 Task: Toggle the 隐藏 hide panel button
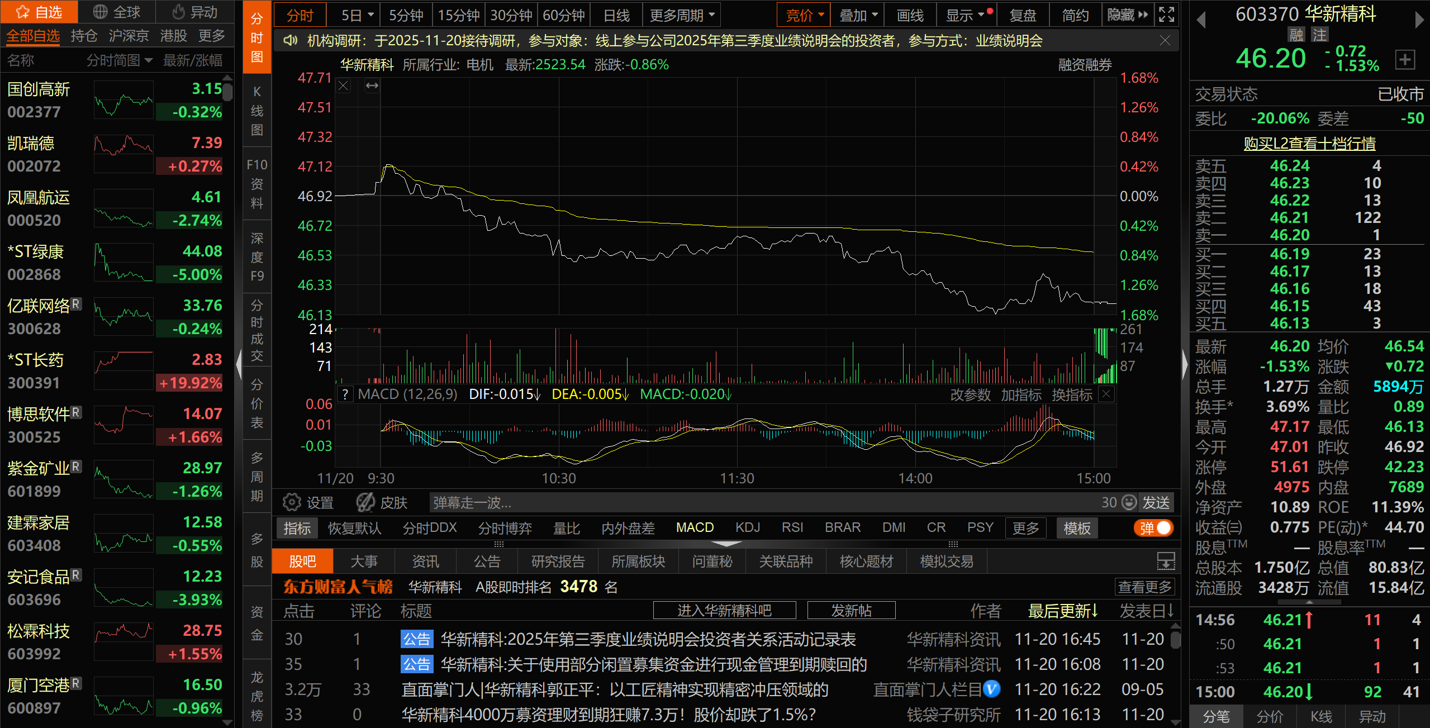pos(1128,15)
